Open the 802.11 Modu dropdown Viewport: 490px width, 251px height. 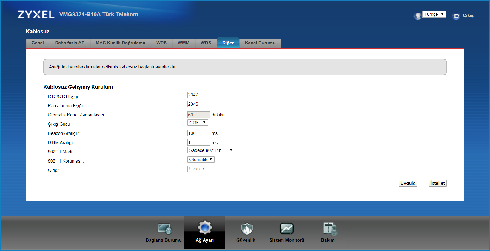(211, 150)
